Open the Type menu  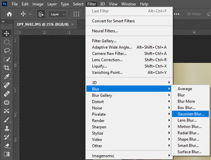coord(65,4)
